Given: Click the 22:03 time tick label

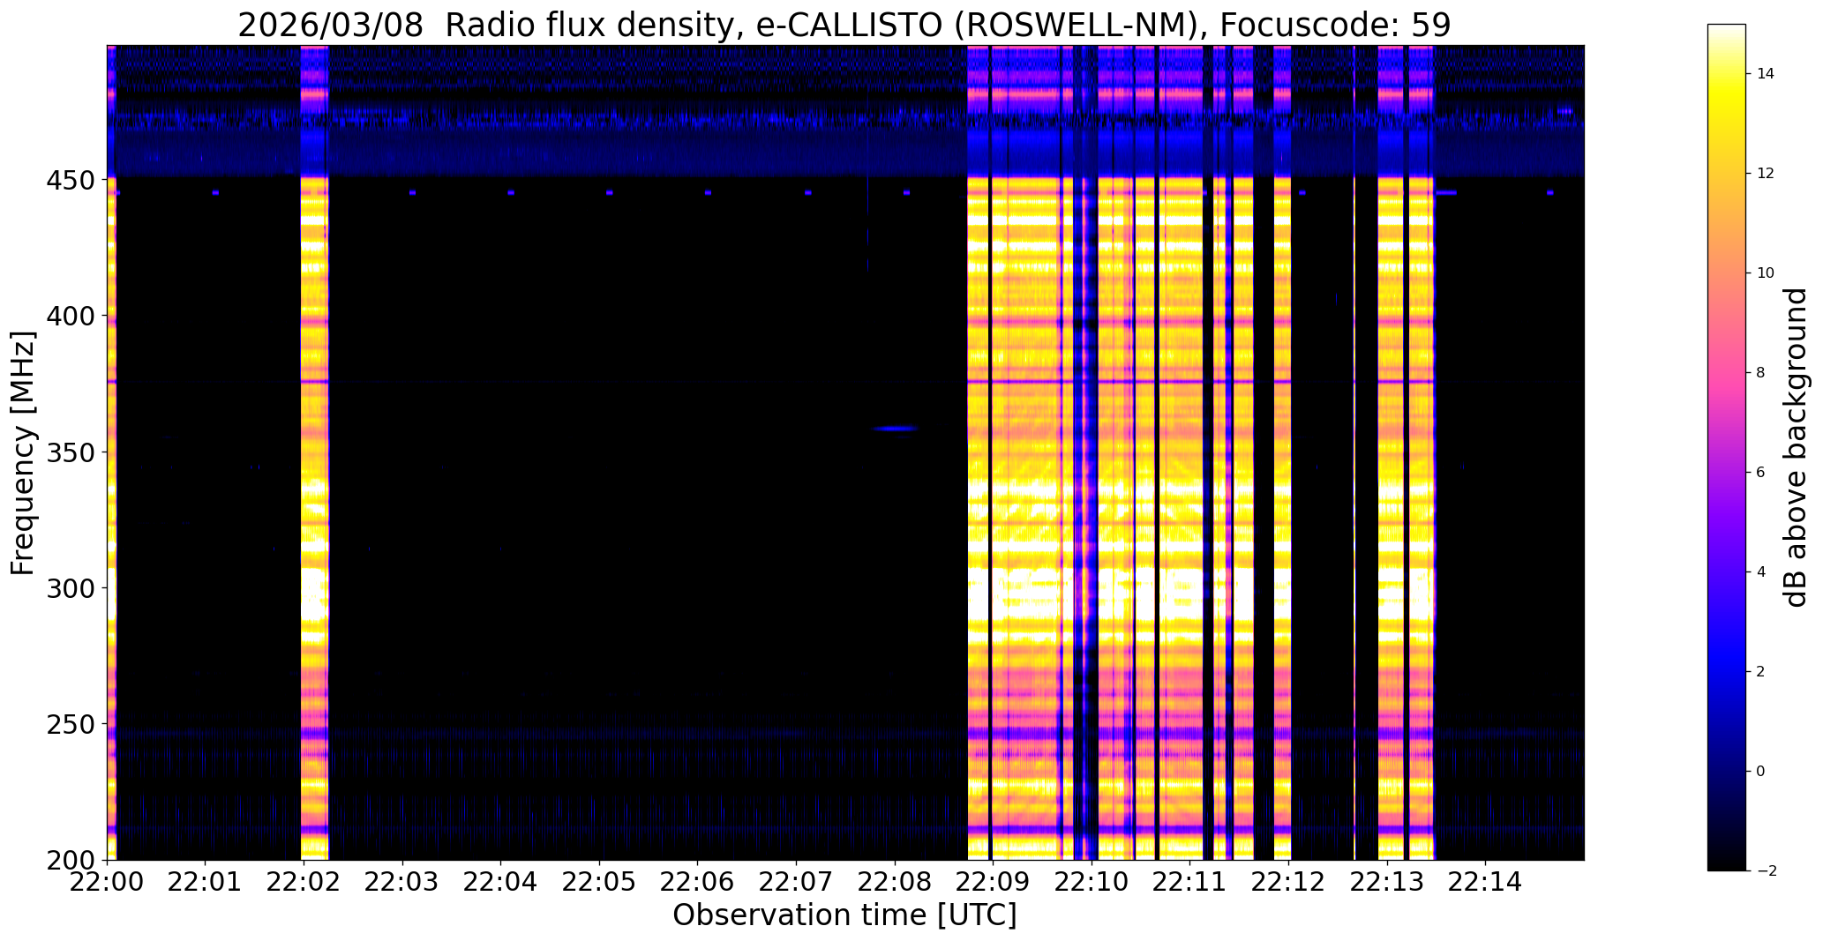Looking at the screenshot, I should click(403, 880).
